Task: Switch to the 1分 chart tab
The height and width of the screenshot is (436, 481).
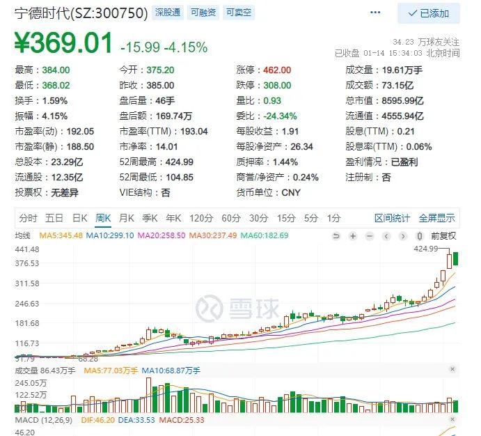Action: (333, 218)
